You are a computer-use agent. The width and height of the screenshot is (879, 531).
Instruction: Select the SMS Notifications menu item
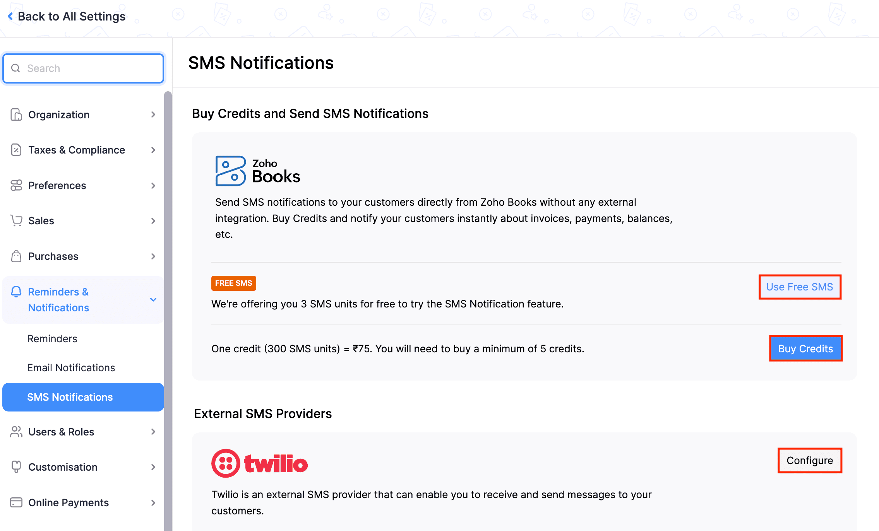[x=70, y=397]
